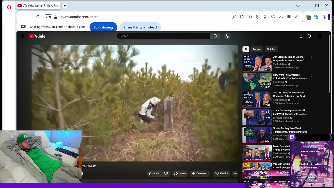This screenshot has height=188, width=334.
Task: Open 'Sports Betting: Last Week Tonight' title
Action: coord(290,130)
